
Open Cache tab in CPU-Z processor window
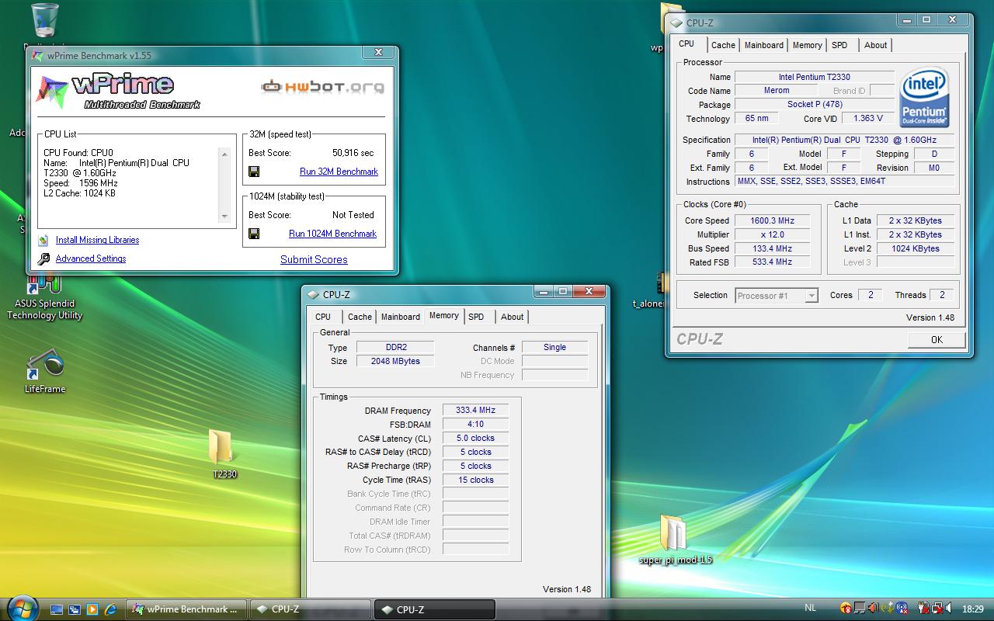(723, 45)
